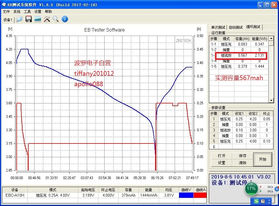Image resolution: width=279 pixels, height=206 pixels.
Task: Select run data row 1-1
Action: [x=239, y=44]
